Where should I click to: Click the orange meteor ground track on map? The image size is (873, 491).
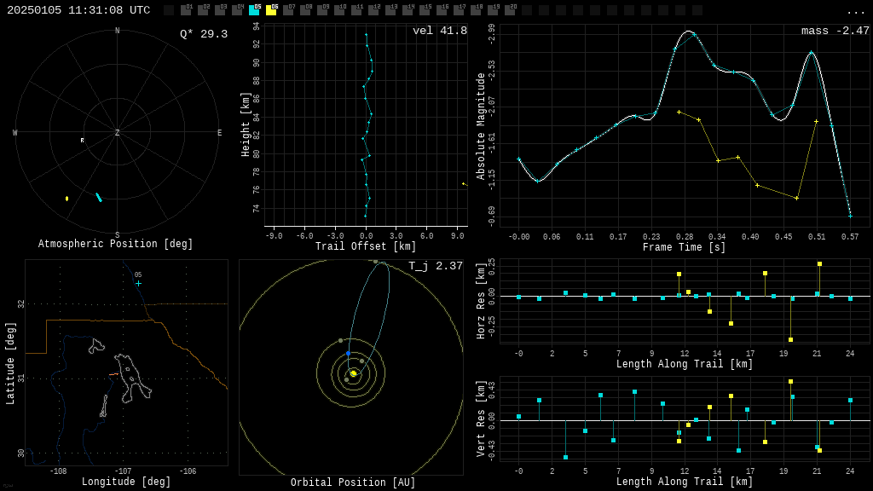pyautogui.click(x=113, y=374)
